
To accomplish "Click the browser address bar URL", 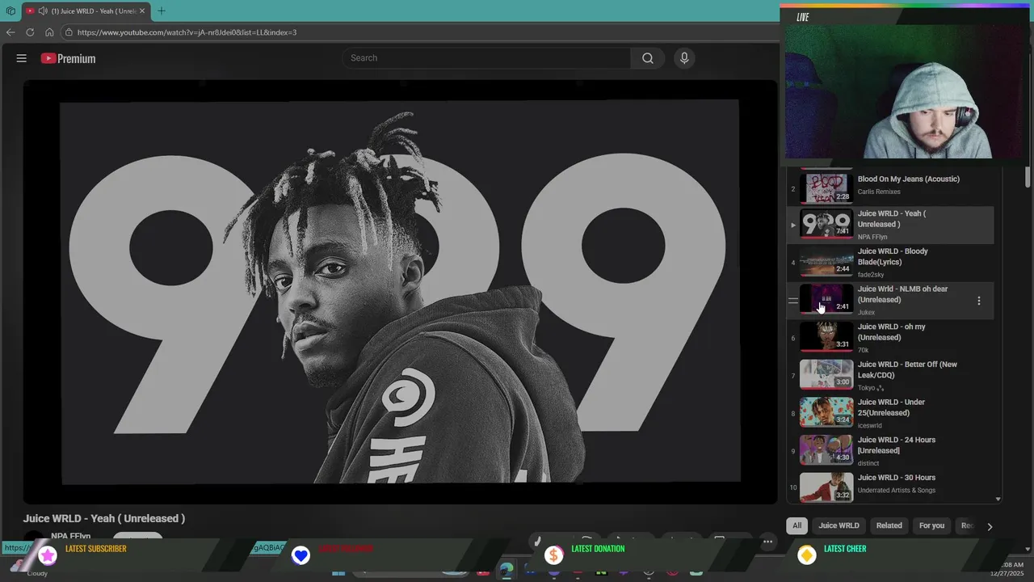I will point(187,32).
